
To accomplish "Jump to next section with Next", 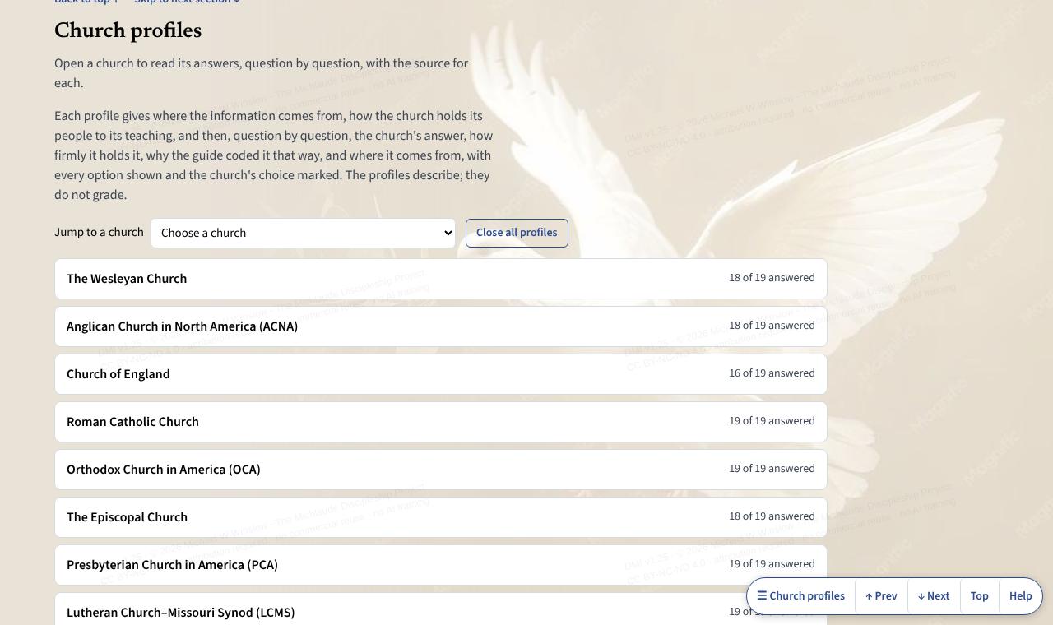I will pos(934,596).
